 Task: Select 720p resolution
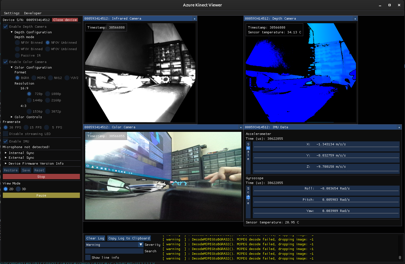29,94
